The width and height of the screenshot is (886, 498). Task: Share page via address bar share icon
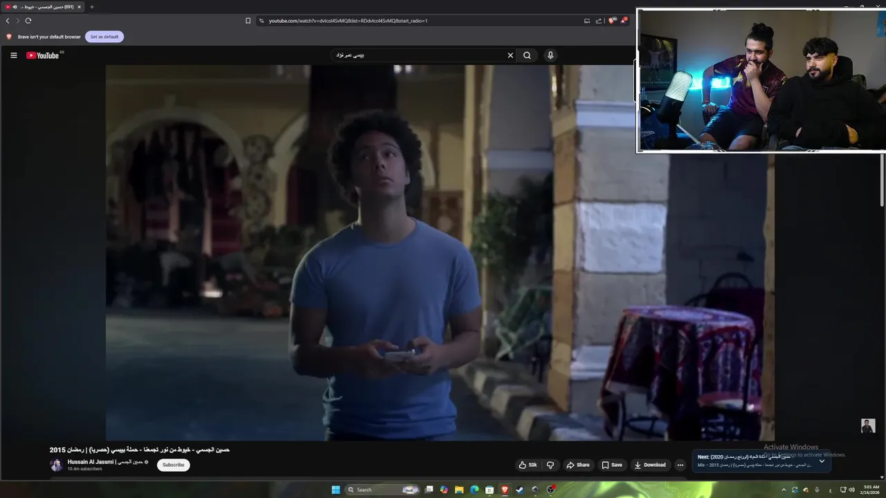click(599, 21)
